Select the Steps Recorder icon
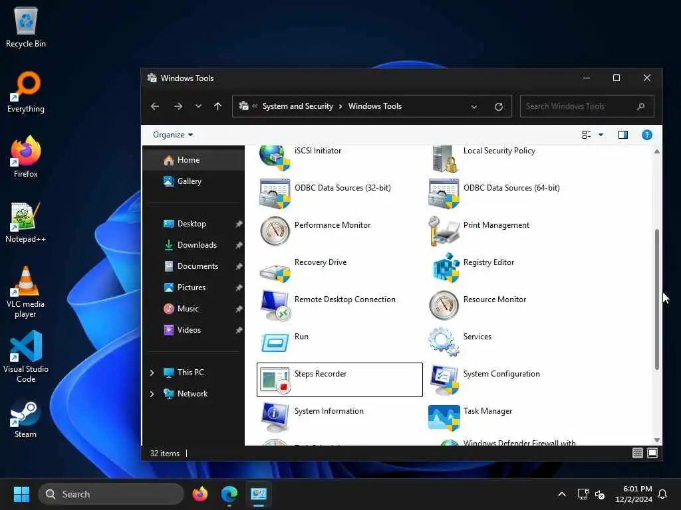 coord(275,380)
